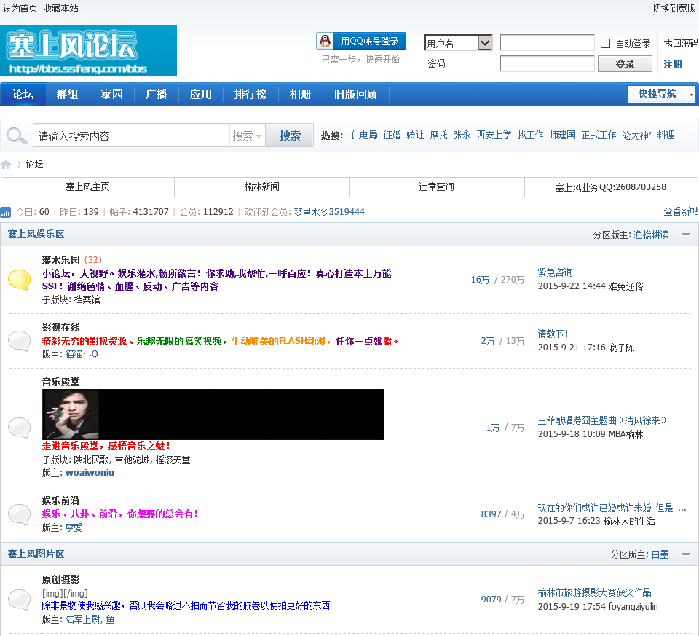Screen dimensions: 699x636
Task: Open section moderator 白墨 profile
Action: click(660, 554)
